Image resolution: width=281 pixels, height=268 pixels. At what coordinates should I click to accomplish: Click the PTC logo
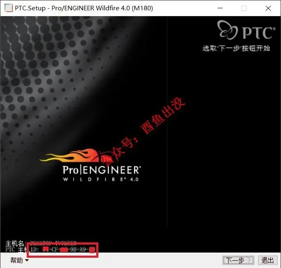click(246, 30)
